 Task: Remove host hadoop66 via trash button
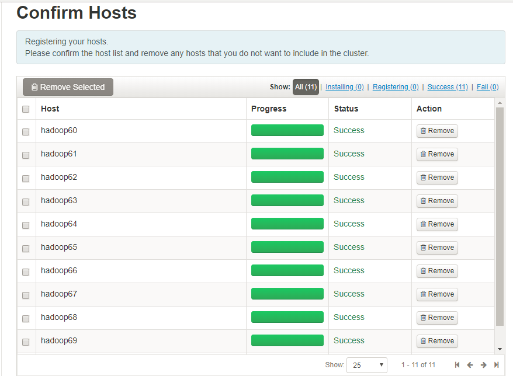(x=437, y=271)
